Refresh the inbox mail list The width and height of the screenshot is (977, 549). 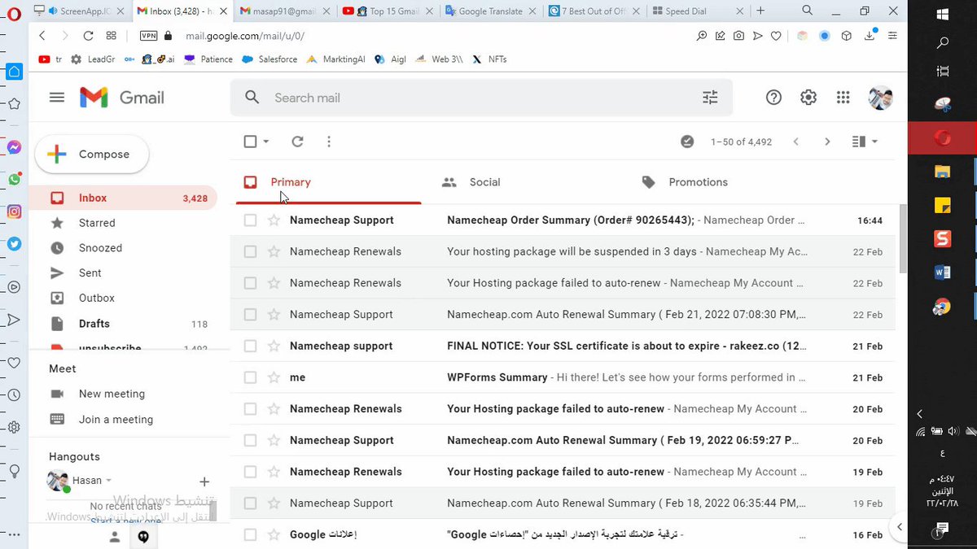(297, 142)
